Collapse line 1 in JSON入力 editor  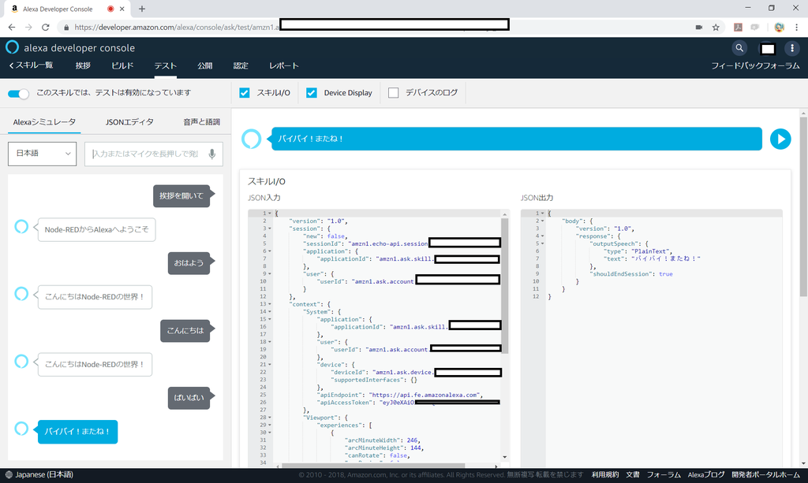[x=270, y=213]
